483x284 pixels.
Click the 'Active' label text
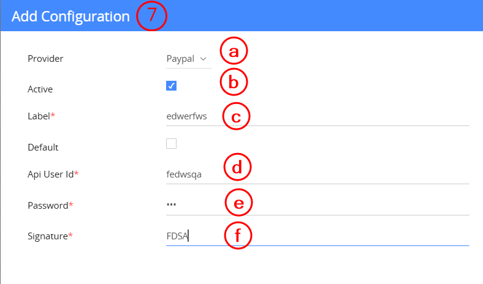[x=40, y=89]
